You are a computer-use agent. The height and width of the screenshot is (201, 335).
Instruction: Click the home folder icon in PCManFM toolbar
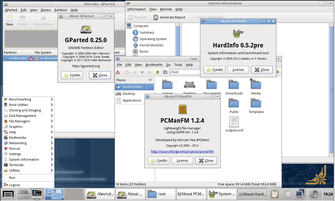click(x=165, y=72)
